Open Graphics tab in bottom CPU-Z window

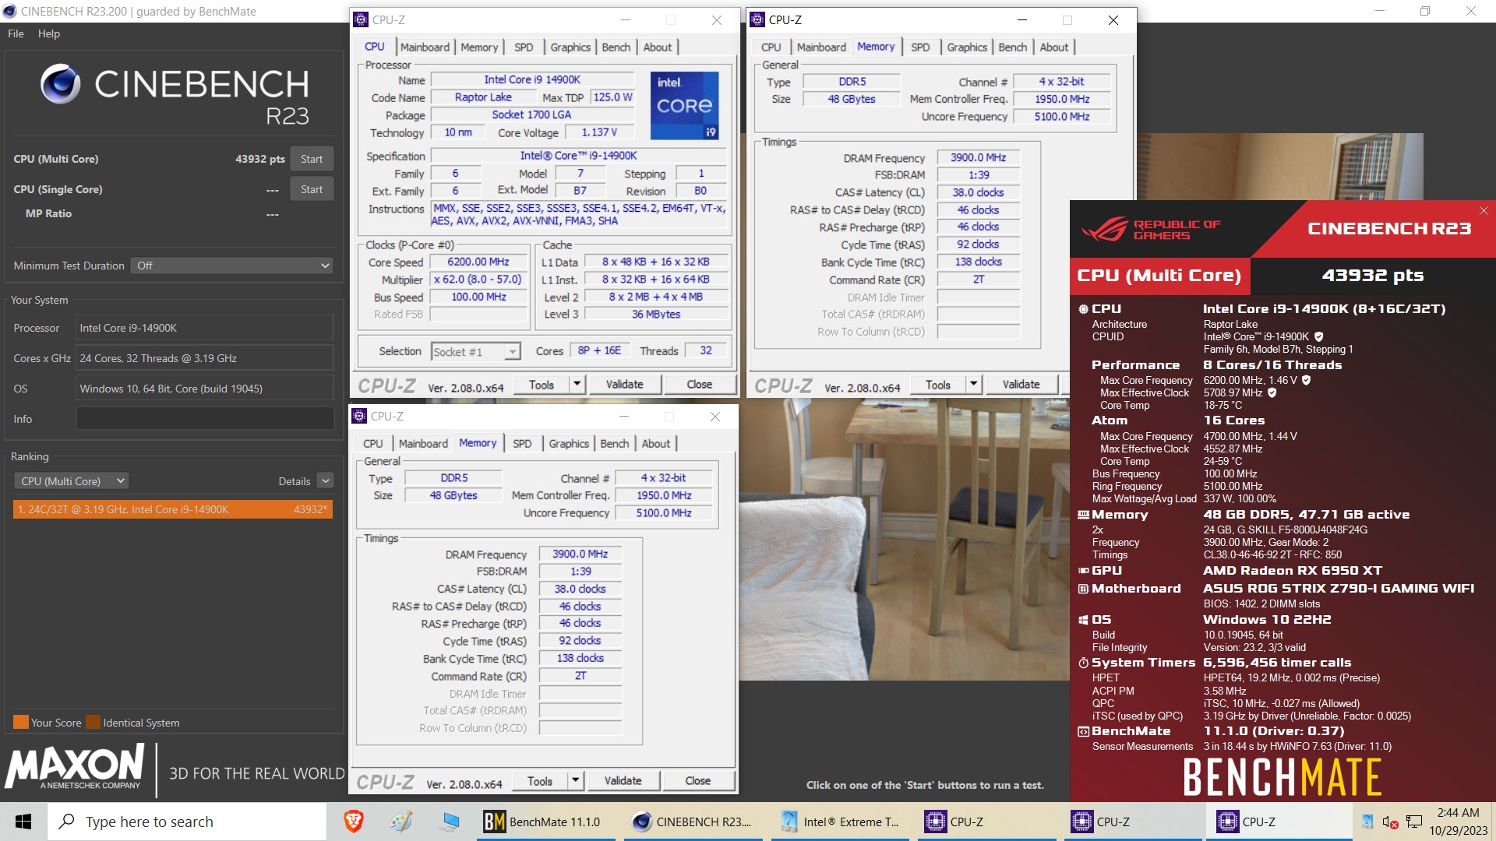569,443
